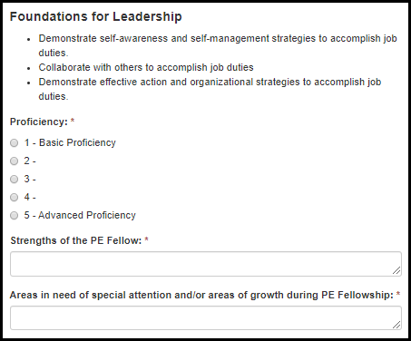
Task: Select proficiency level 3 radio button
Action: point(15,179)
